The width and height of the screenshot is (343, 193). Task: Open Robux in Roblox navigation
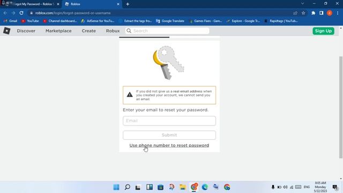(113, 31)
